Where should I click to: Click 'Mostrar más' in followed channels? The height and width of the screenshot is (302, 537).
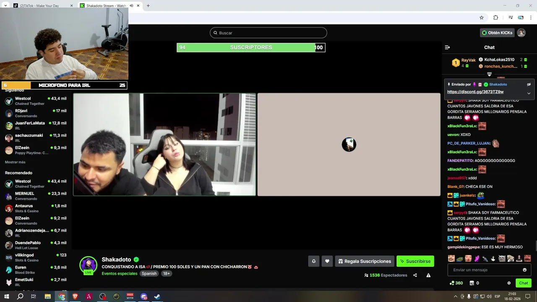point(15,162)
